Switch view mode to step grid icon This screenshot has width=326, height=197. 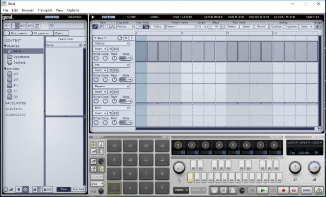point(139,26)
